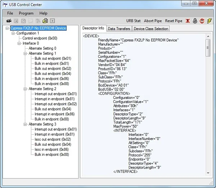Image resolution: width=216 pixels, height=188 pixels.
Task: Click the BcdUSB="02 00" line
Action: [x=111, y=89]
